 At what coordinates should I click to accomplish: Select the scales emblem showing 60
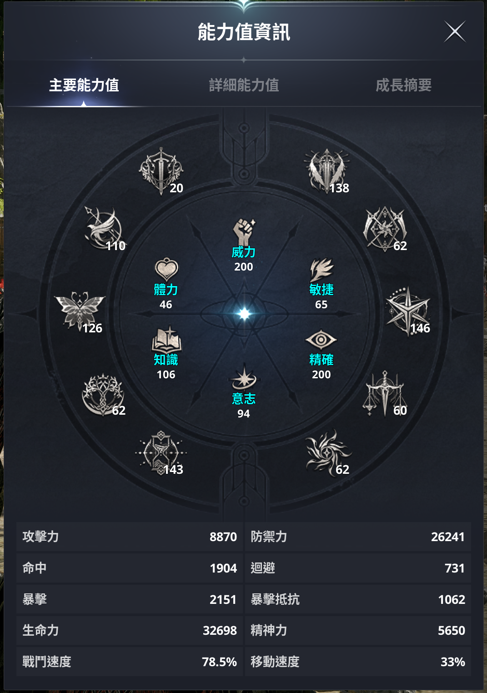(x=385, y=394)
